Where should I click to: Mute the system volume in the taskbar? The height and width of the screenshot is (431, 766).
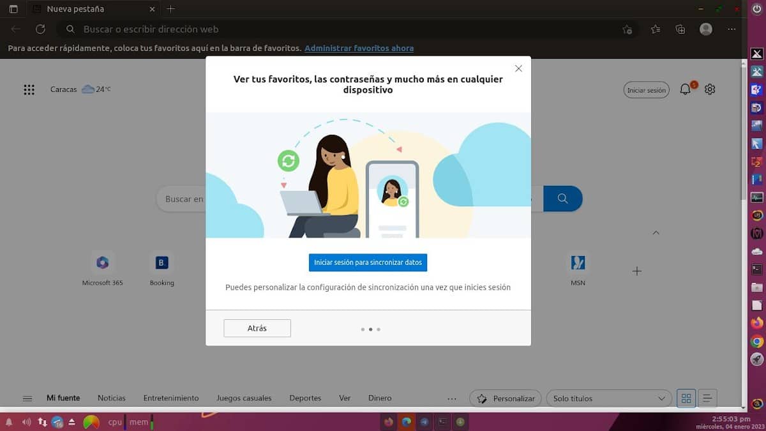point(26,422)
